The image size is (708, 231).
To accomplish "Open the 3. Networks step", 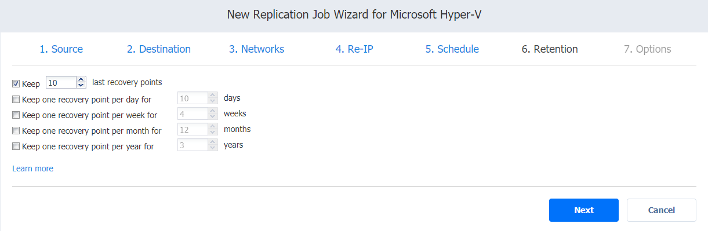I will [256, 49].
